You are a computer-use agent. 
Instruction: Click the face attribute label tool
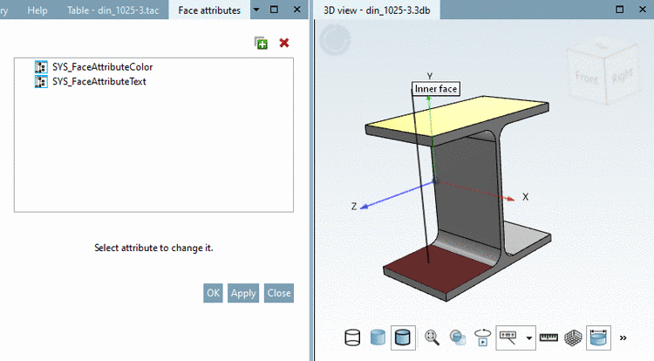pyautogui.click(x=508, y=337)
